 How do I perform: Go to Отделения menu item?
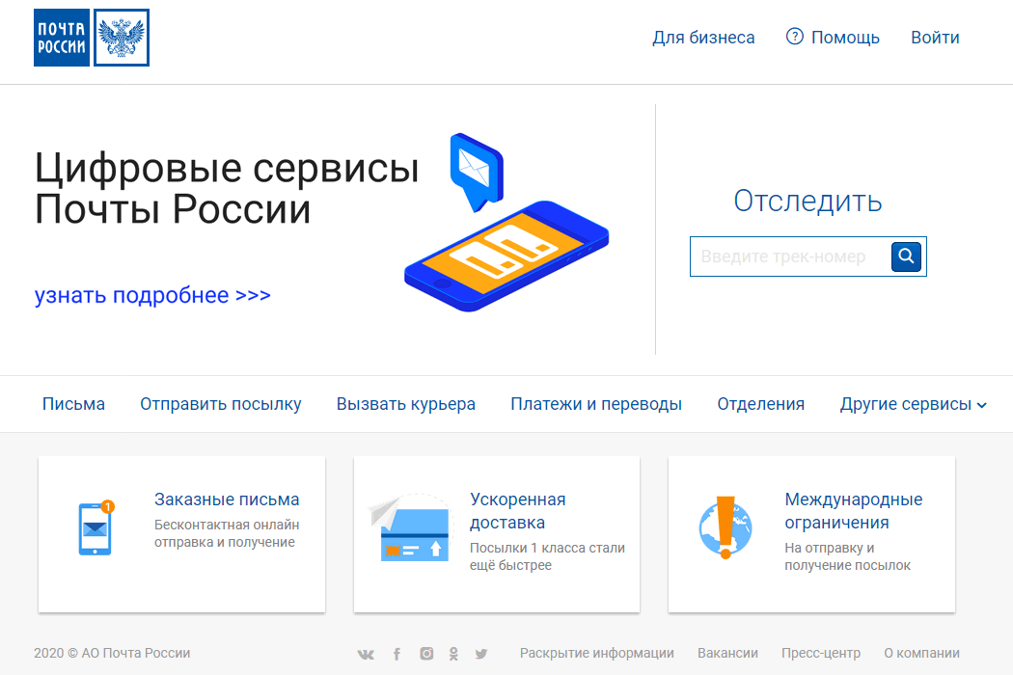[x=761, y=404]
